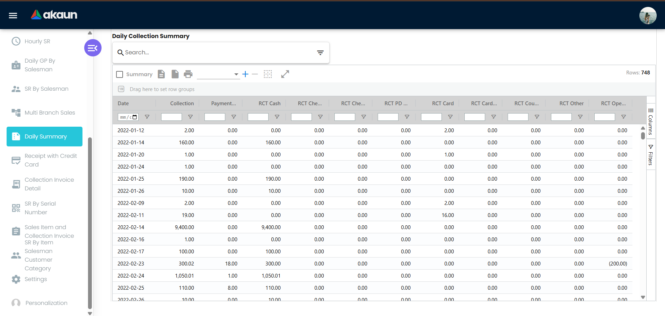Open the Collection column filter funnel
The height and width of the screenshot is (316, 665).
coord(191,117)
